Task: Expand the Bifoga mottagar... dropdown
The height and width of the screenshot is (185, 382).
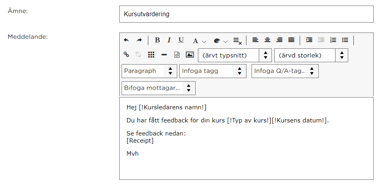Action: pyautogui.click(x=158, y=88)
